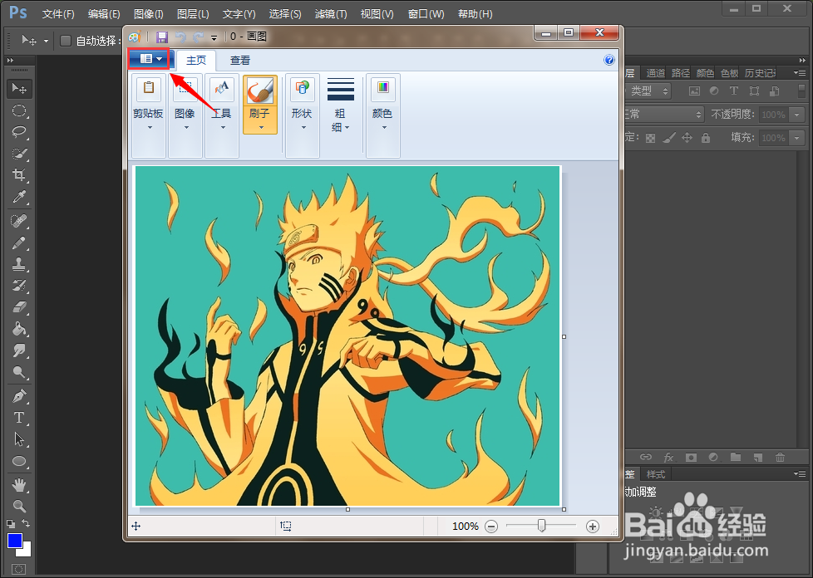
Task: Select the Pen tool
Action: click(19, 396)
